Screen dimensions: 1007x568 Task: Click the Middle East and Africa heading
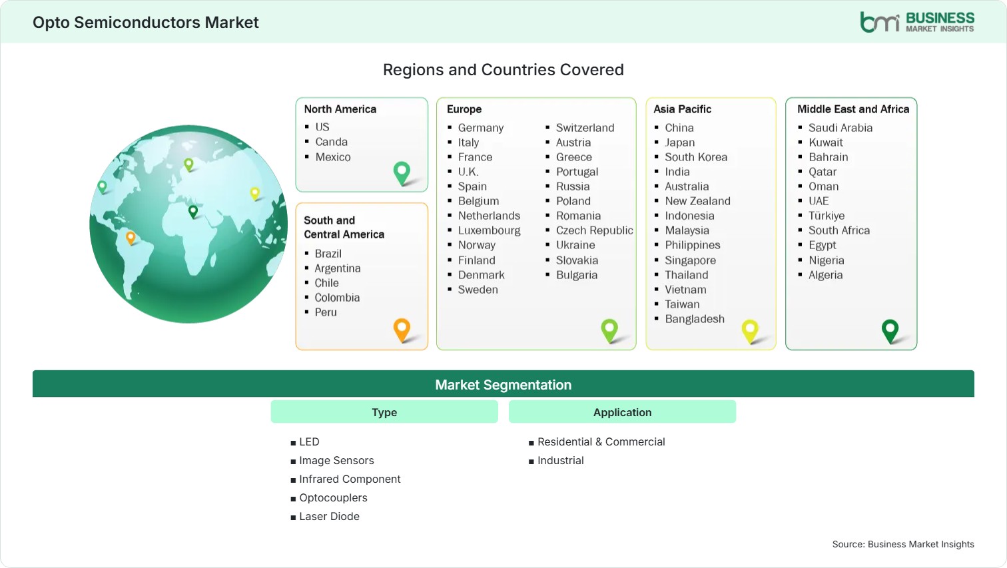tap(853, 109)
